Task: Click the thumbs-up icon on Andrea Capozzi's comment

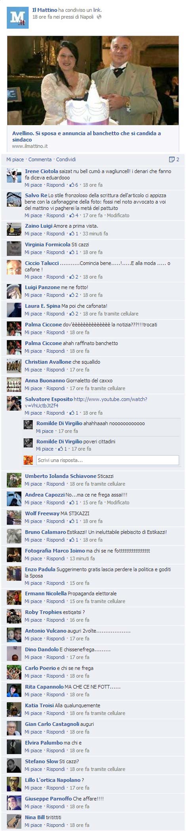Action: [72, 502]
